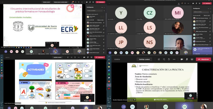Reject Melisa Patiño's waiting room request
This screenshot has width=213, height=109.
(x=103, y=17)
